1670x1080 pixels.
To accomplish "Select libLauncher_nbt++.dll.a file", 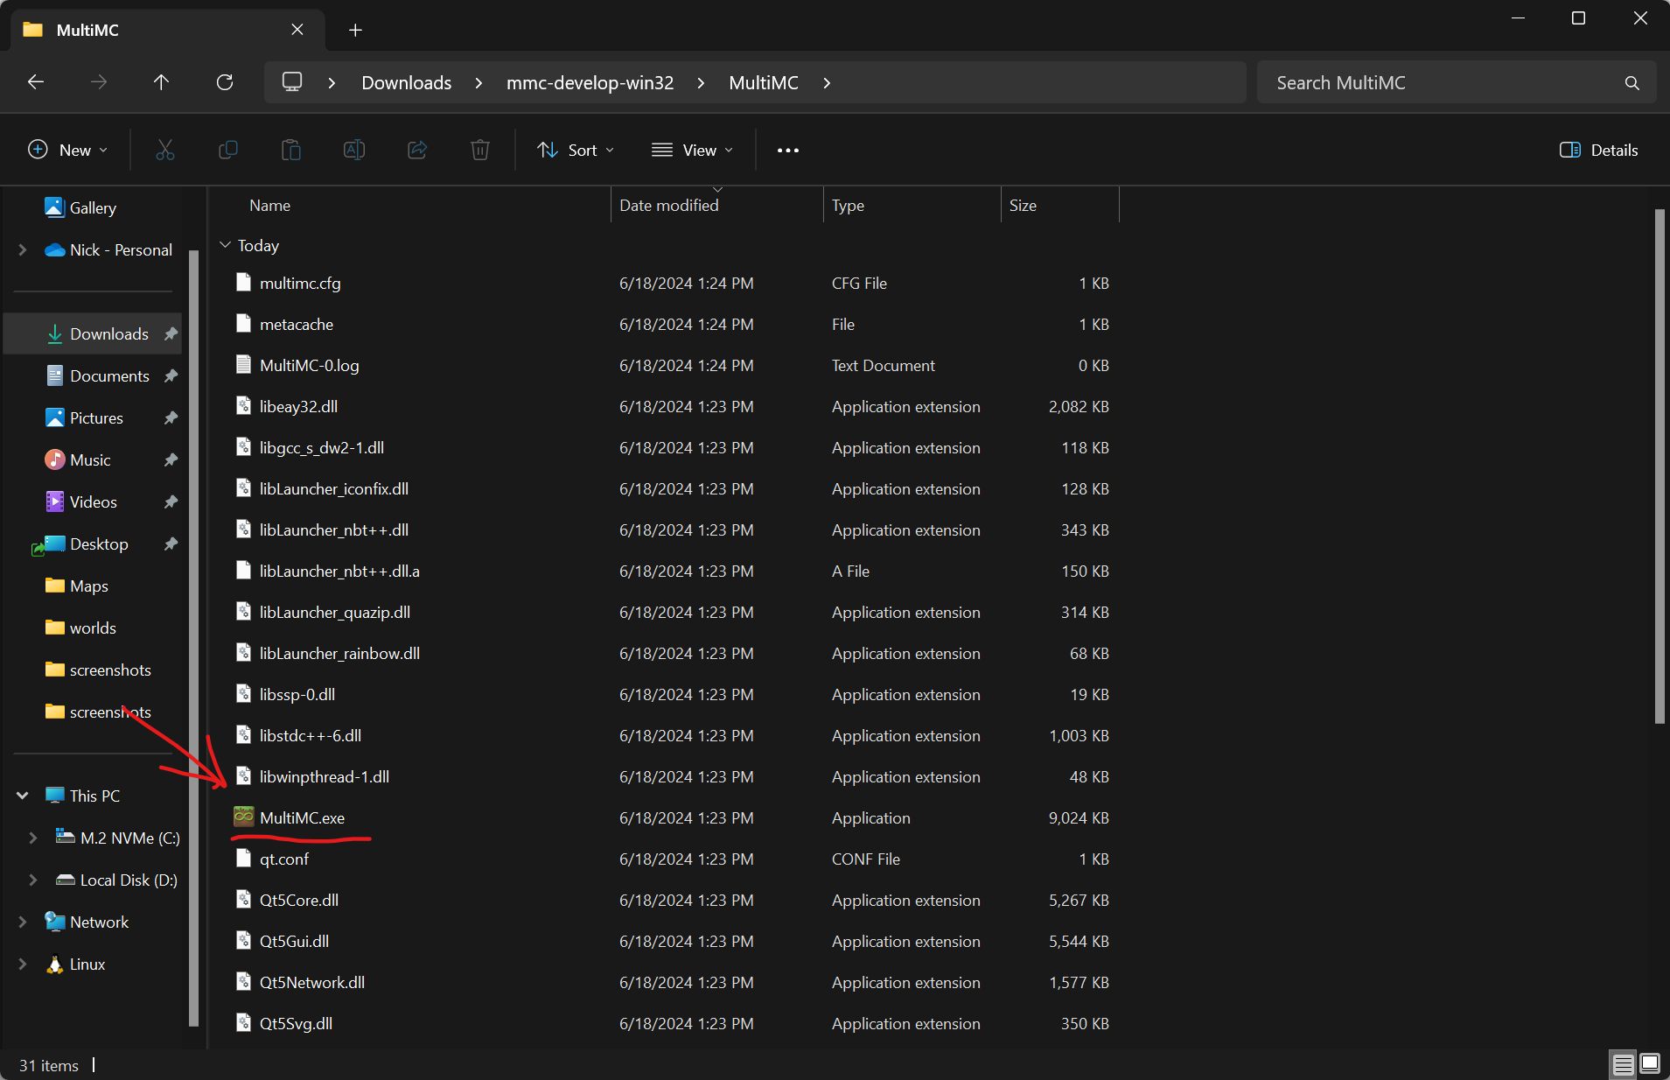I will (x=339, y=572).
